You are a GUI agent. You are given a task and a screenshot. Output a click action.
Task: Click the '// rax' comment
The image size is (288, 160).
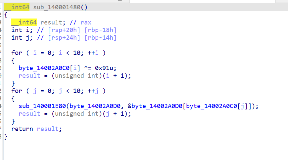[81, 22]
